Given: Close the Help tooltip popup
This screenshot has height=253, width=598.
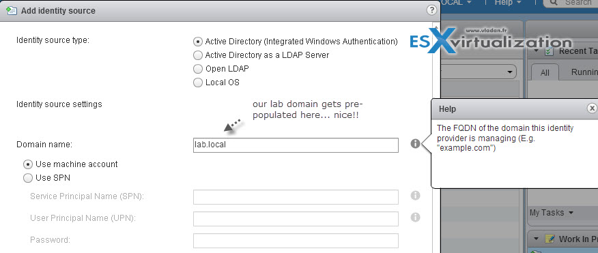Looking at the screenshot, I should pyautogui.click(x=592, y=108).
